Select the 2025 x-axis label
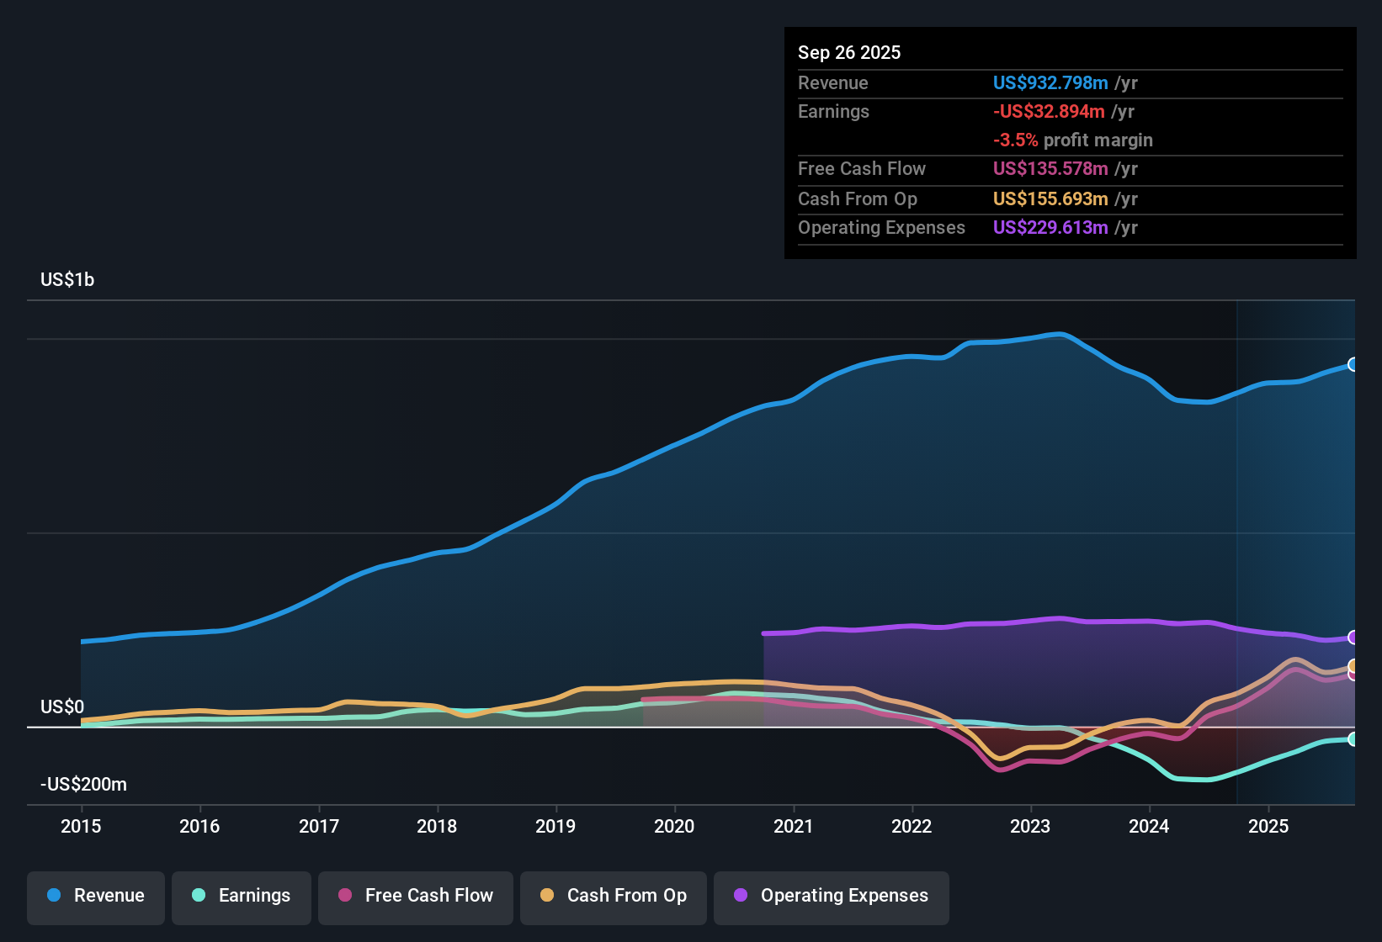Image resolution: width=1382 pixels, height=942 pixels. [1268, 826]
